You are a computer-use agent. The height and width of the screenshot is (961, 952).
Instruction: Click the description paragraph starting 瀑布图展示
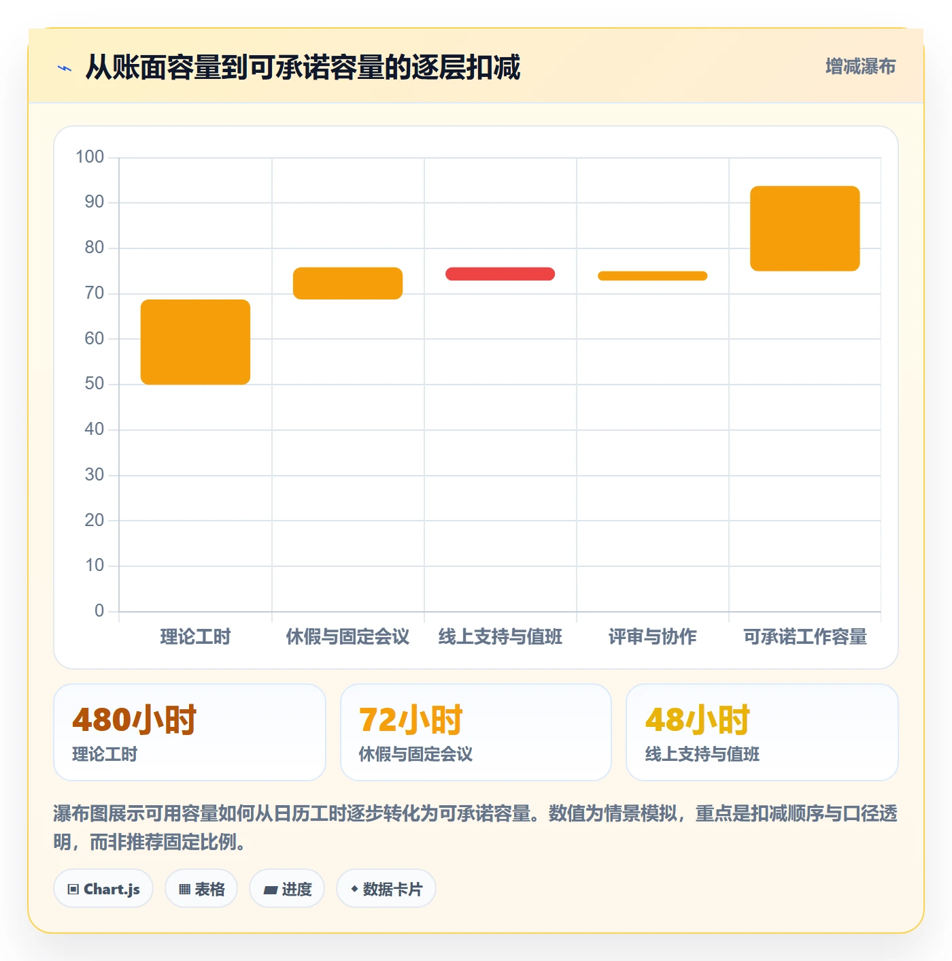476,828
